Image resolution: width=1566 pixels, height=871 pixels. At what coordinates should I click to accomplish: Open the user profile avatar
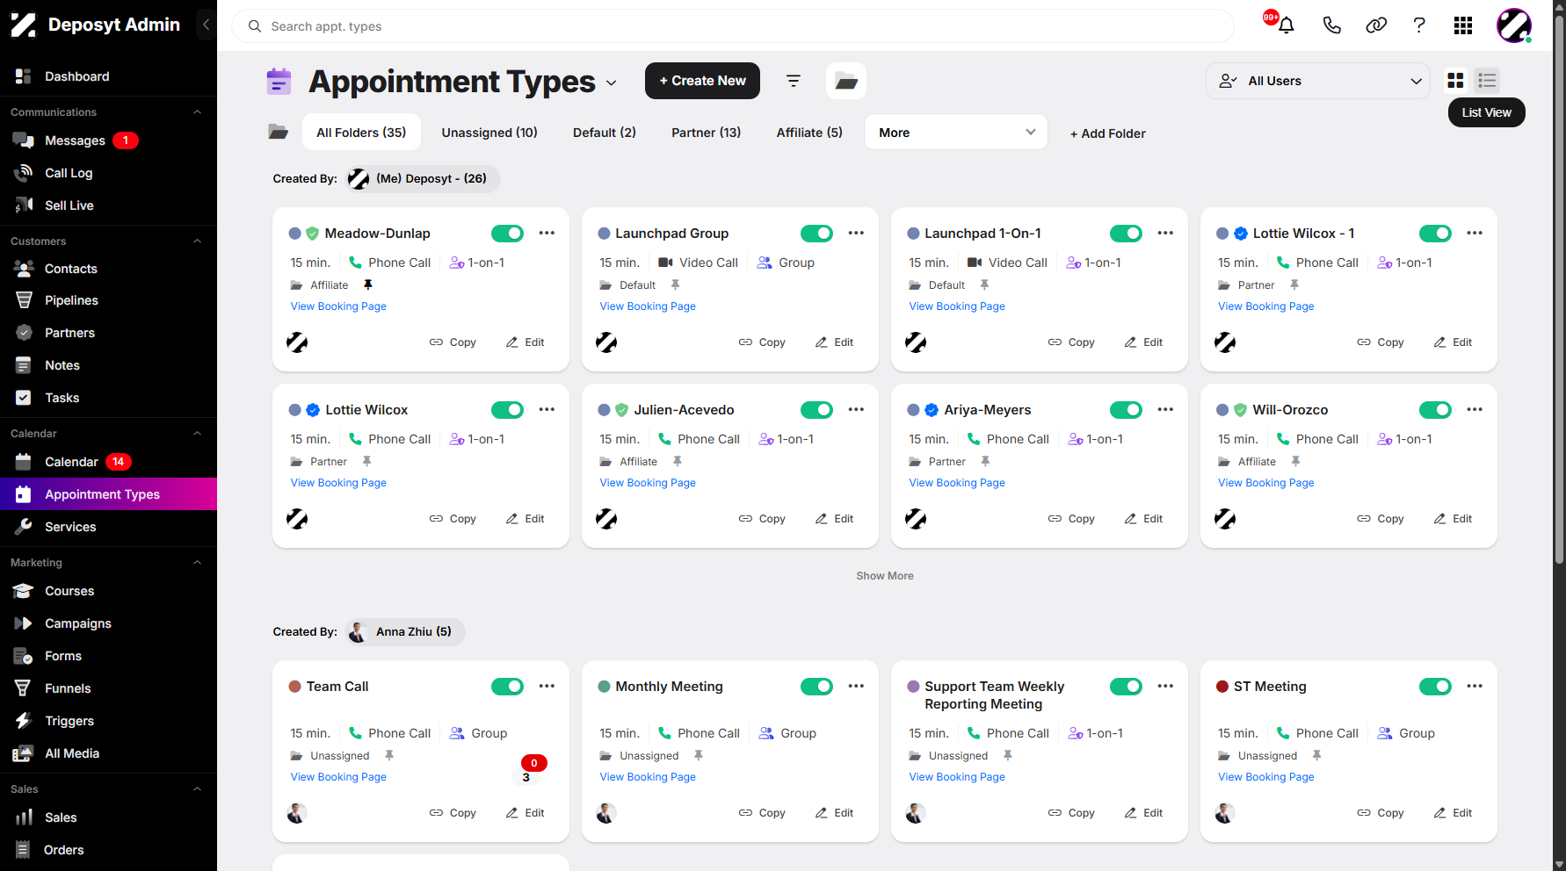coord(1514,25)
